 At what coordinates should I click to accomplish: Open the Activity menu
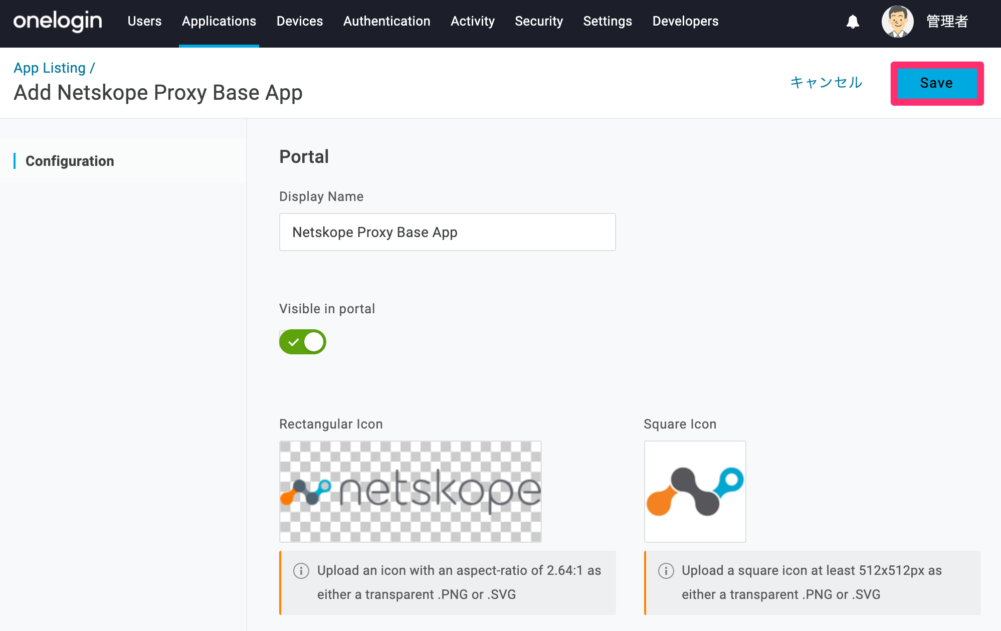[x=473, y=22]
